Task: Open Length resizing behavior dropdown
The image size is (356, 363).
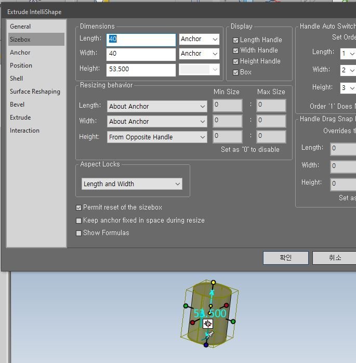Action: [x=157, y=106]
